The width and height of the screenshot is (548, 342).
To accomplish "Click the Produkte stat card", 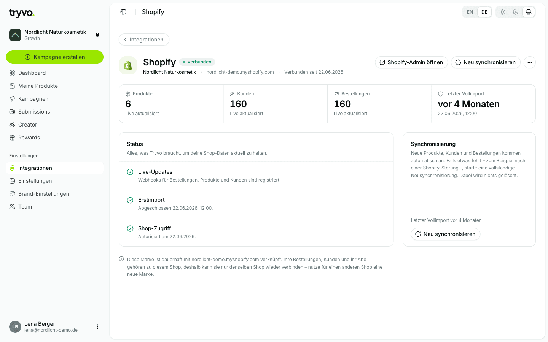I will pyautogui.click(x=171, y=104).
